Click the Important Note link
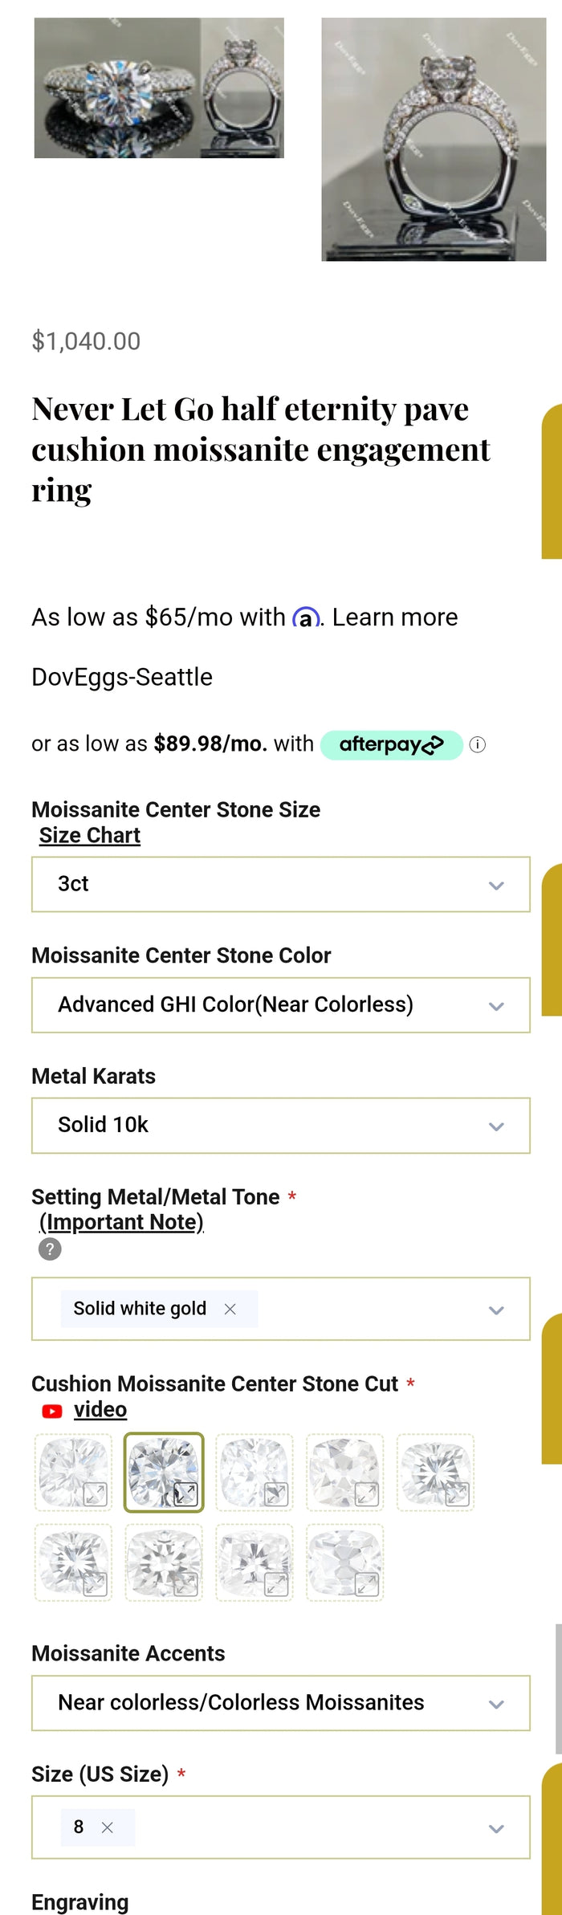The width and height of the screenshot is (562, 1915). coord(121,1221)
